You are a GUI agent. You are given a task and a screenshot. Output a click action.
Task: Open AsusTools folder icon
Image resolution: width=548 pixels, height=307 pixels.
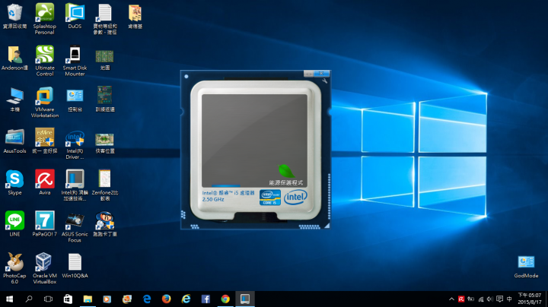(14, 141)
